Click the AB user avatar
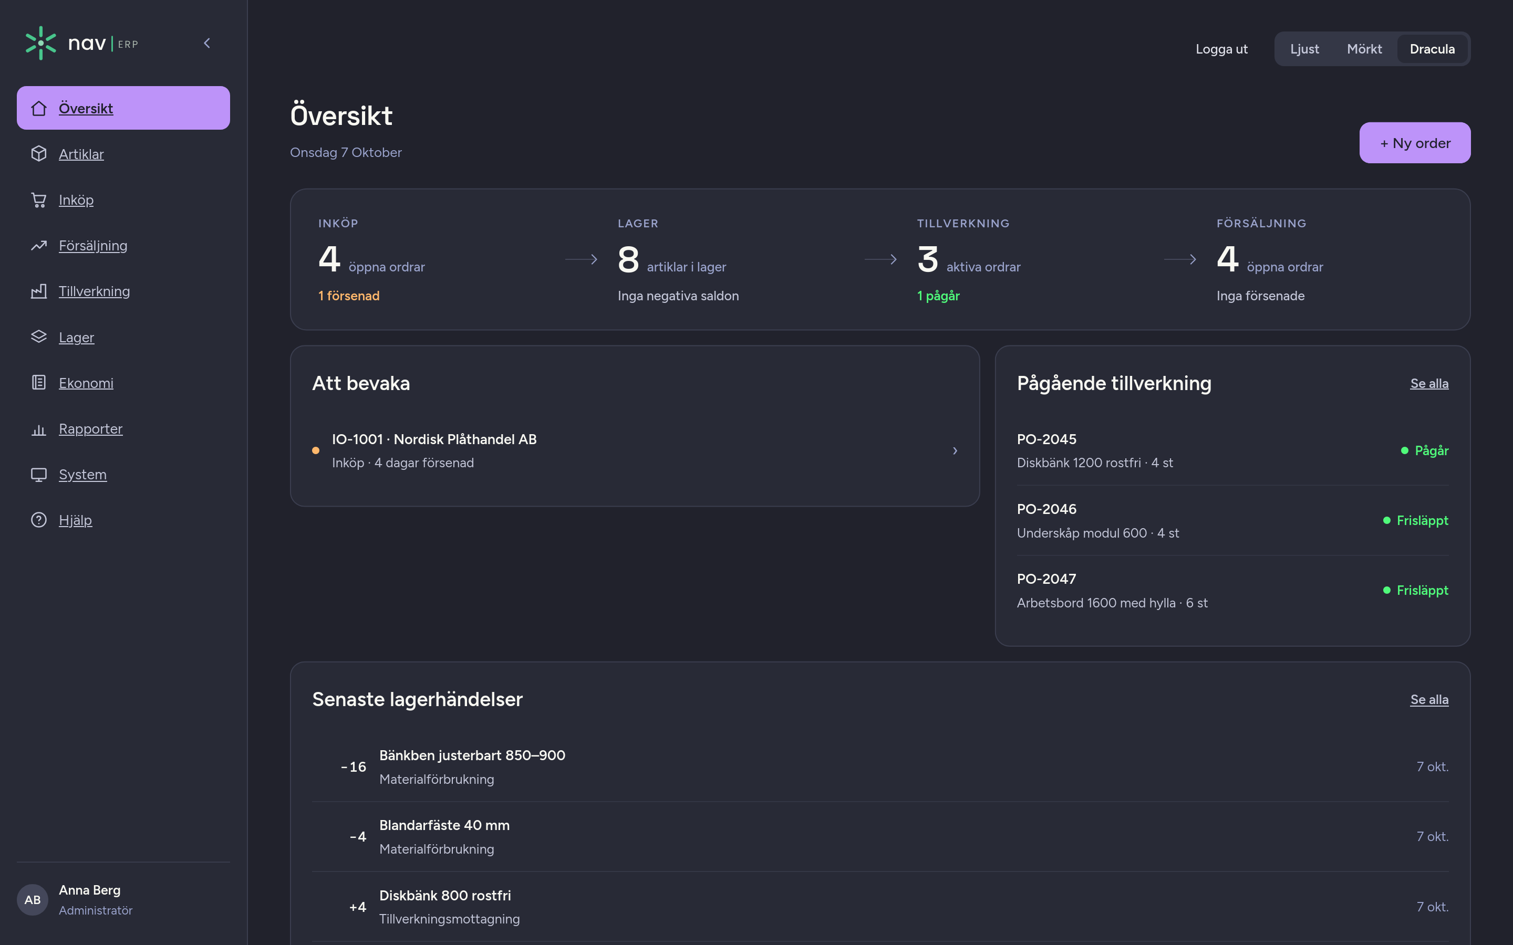 33,899
